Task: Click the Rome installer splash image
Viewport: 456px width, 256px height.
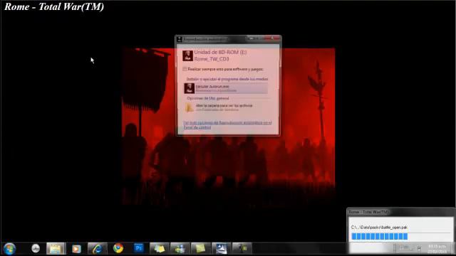Action: tap(229, 127)
